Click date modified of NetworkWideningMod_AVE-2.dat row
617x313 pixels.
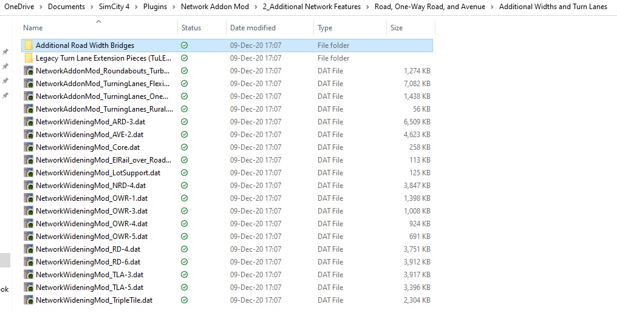pos(256,135)
